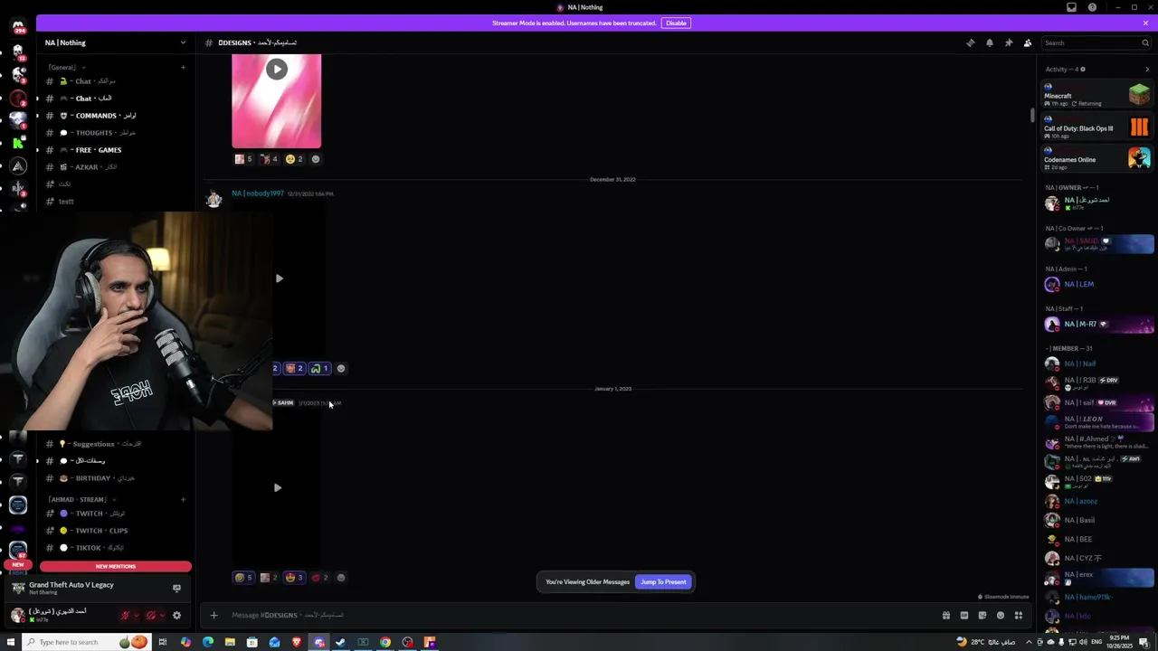
Task: Click the Message #DESIGNS input field
Action: pos(579,616)
